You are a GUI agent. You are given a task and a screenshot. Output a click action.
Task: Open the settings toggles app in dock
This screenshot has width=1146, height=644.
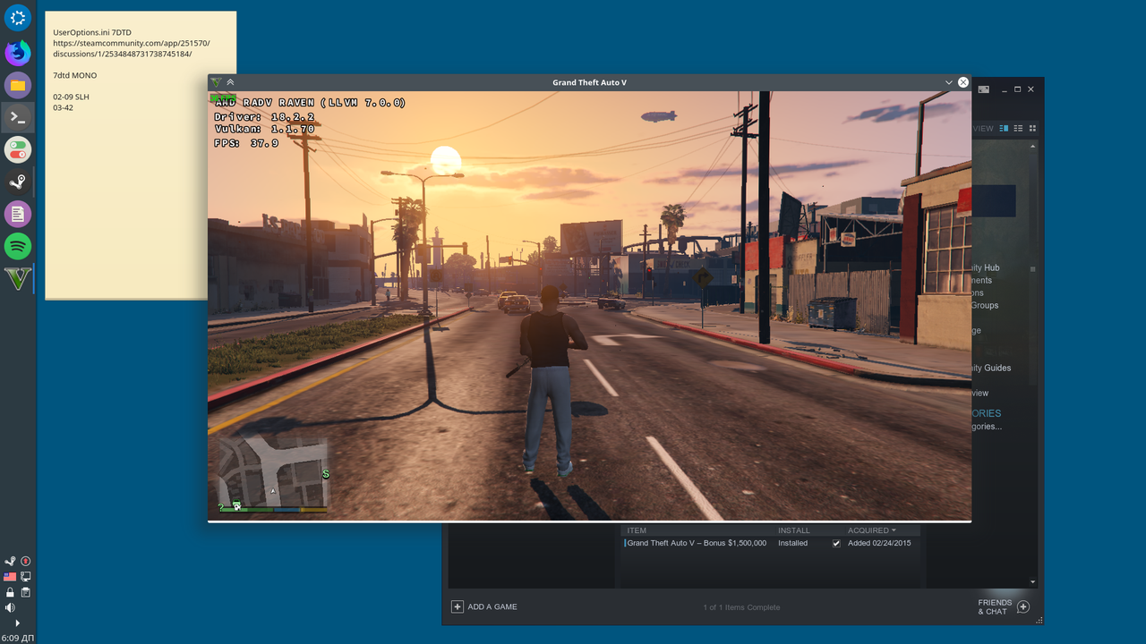click(18, 149)
